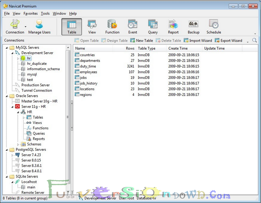
Task: Collapse the MySQL Servers group
Action: [x=7, y=48]
